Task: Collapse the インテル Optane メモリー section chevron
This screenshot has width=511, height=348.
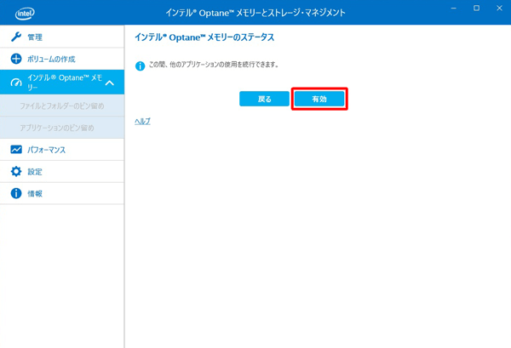Action: click(110, 83)
